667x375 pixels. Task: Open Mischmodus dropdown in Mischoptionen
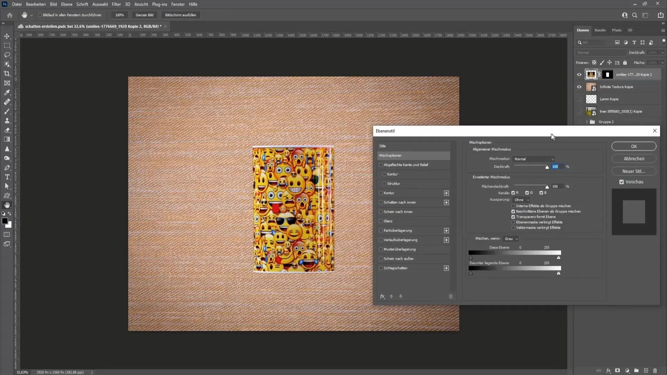pos(533,158)
